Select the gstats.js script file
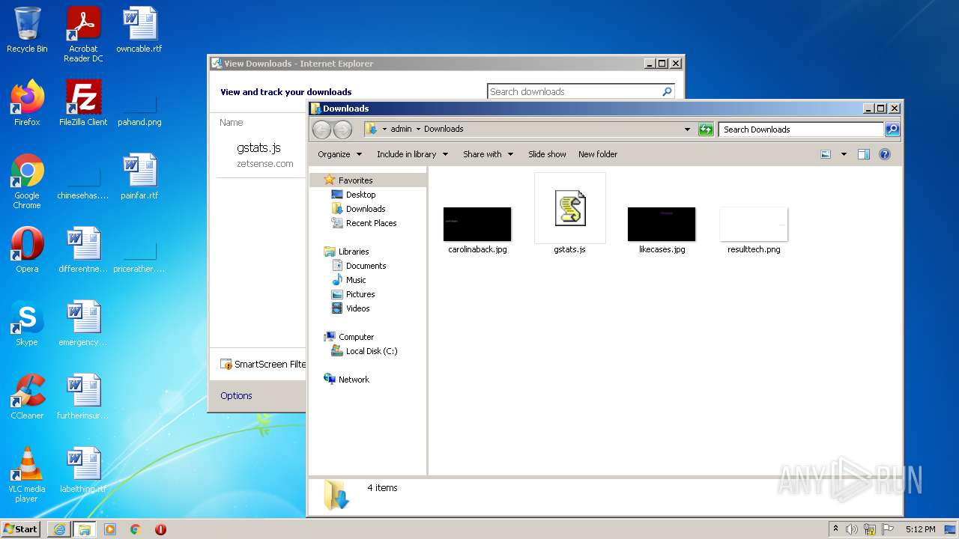The height and width of the screenshot is (539, 959). click(x=570, y=214)
